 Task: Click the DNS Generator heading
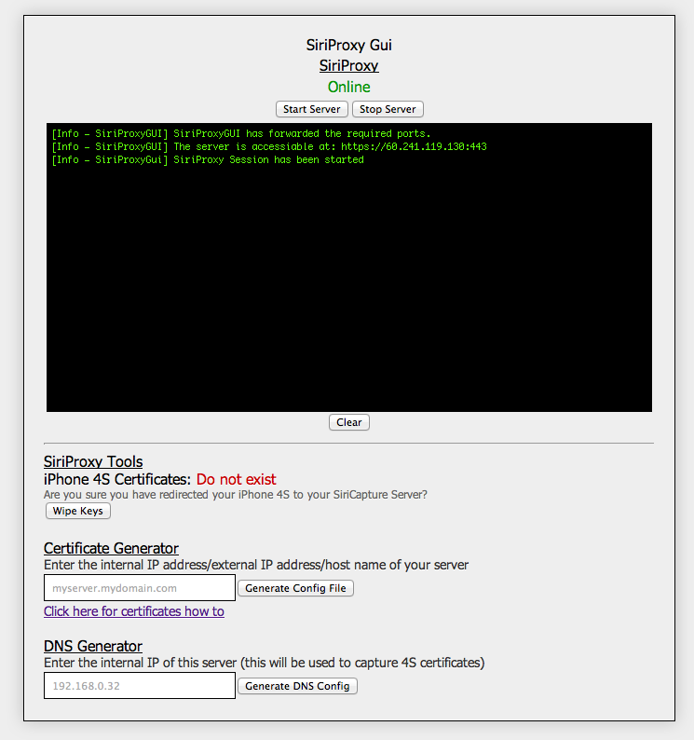[93, 646]
